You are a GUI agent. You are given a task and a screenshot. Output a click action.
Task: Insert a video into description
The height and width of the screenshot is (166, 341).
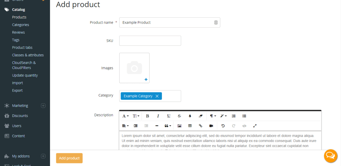click(211, 126)
